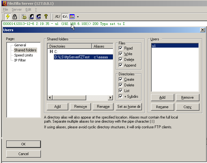Open the Groups editor toolbar icon
Image resolution: width=207 pixels, height=163 pixels.
pyautogui.click(x=38, y=17)
